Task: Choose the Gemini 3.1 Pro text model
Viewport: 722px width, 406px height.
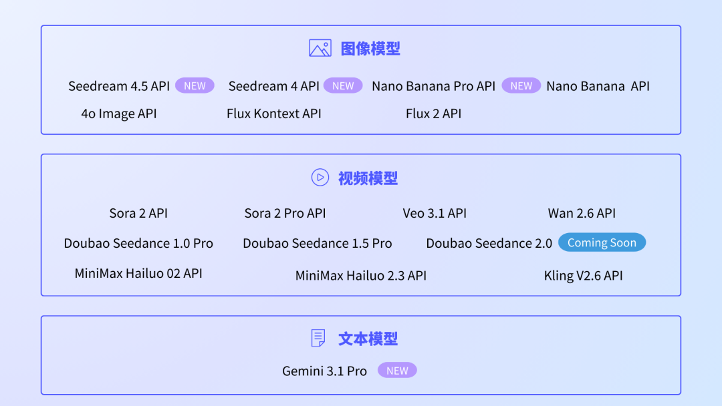Action: 324,371
